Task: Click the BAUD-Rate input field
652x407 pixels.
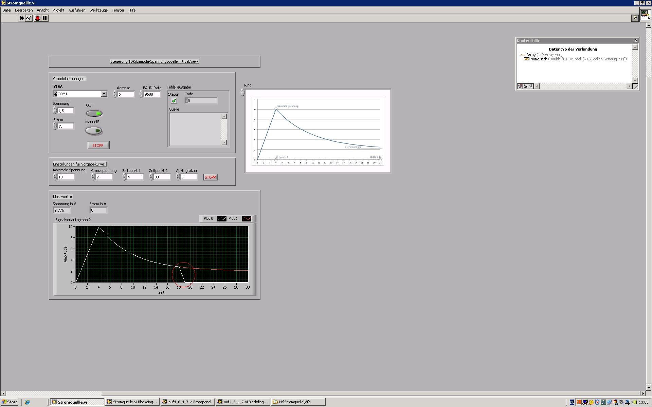Action: (x=152, y=94)
